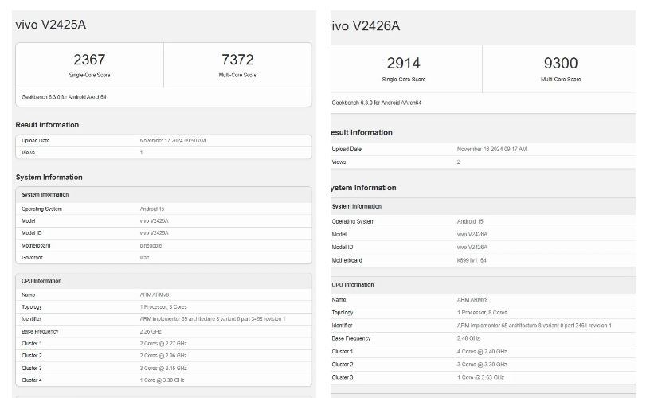Click '1 Processor, 8 Cores' in V2426A panel
650x398 pixels.
[x=482, y=313]
